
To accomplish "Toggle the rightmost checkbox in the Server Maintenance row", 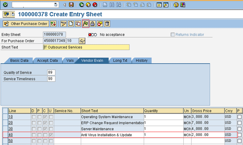I will 239,129.
